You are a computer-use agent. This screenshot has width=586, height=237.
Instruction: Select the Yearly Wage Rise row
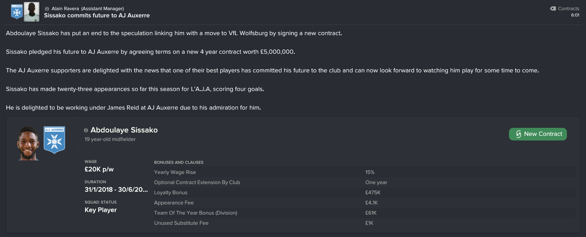coord(364,172)
